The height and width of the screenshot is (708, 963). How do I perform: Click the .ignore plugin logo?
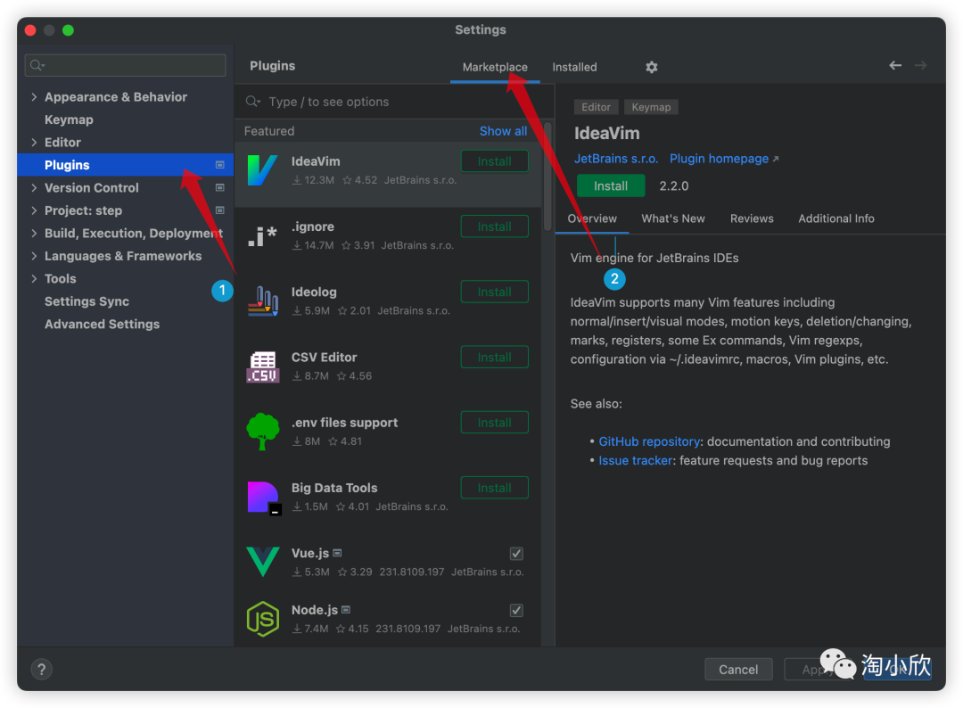pos(262,235)
